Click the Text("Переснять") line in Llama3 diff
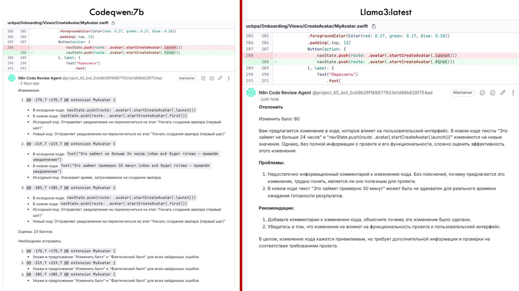 click(337, 75)
